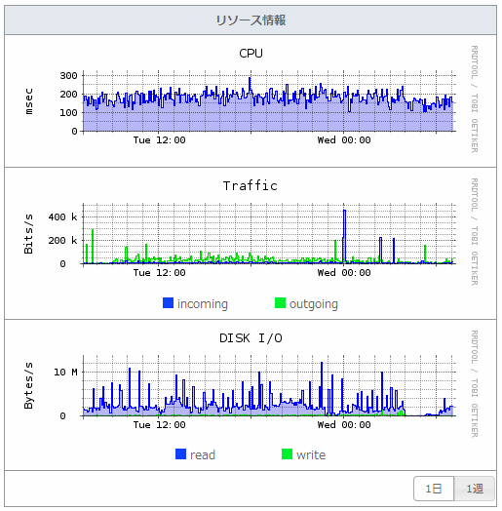Click the blue incoming legend swatch
502x511 pixels.
pyautogui.click(x=168, y=302)
